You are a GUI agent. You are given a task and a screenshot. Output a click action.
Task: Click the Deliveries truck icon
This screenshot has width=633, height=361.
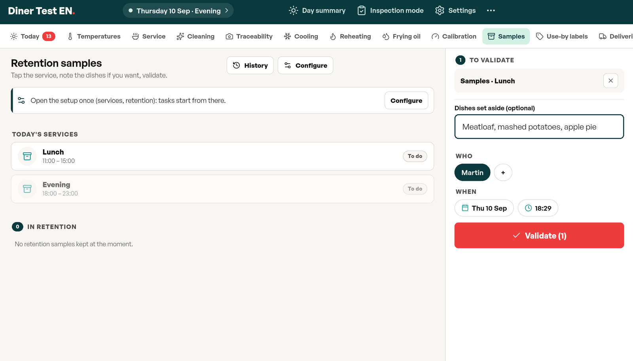coord(603,36)
